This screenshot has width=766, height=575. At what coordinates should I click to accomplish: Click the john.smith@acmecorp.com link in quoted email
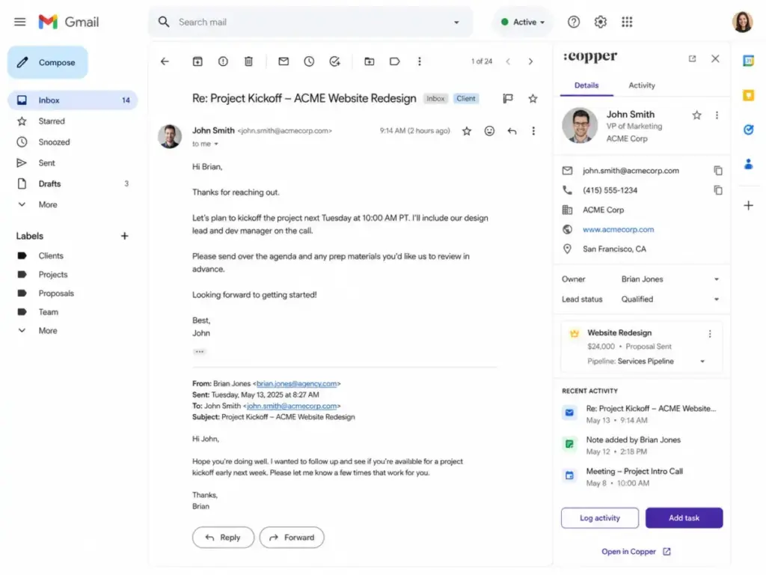coord(292,407)
